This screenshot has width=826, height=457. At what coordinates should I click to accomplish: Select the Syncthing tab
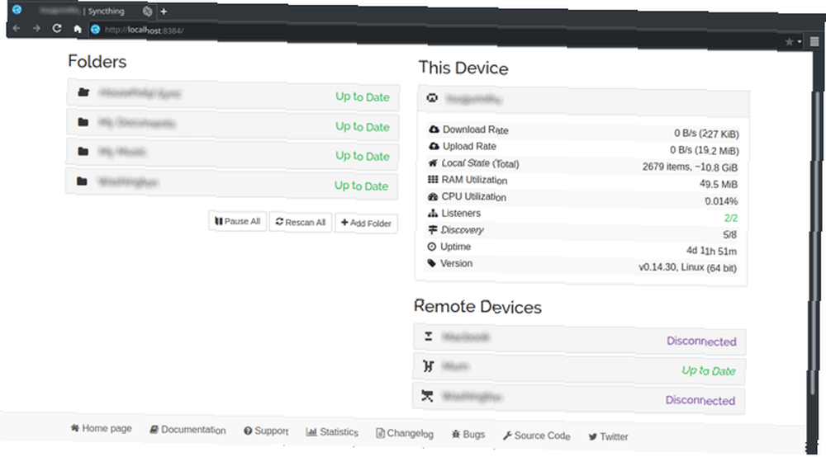click(82, 11)
